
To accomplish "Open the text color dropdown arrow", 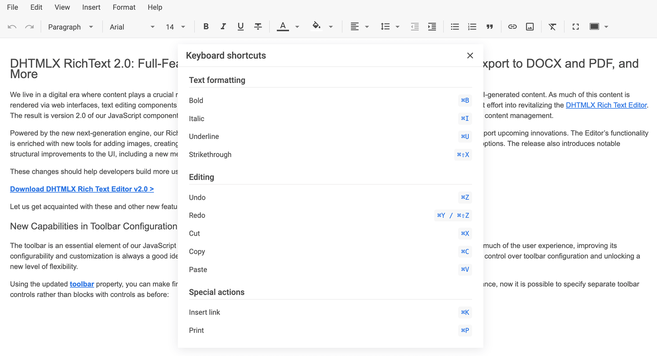I will click(297, 27).
